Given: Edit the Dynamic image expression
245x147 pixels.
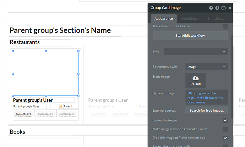Looking at the screenshot, I should pos(206,97).
